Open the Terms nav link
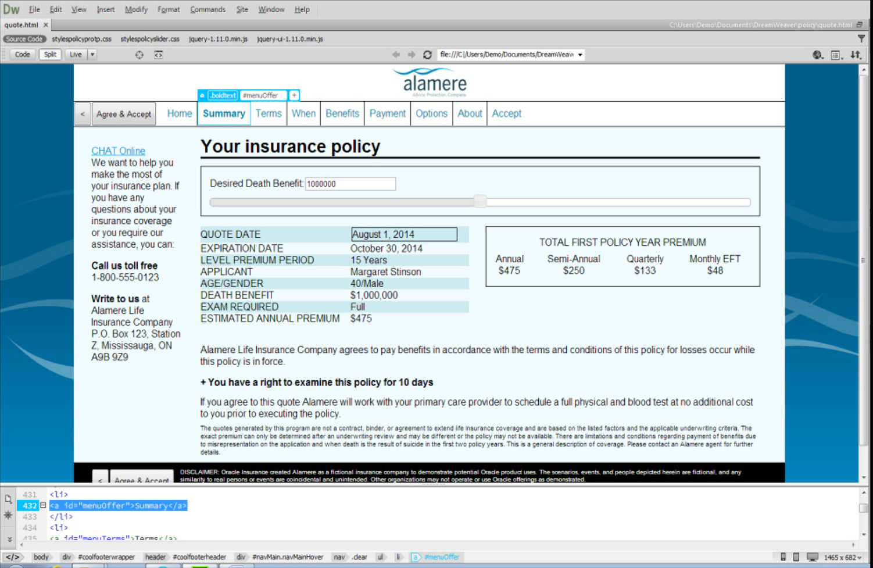Image resolution: width=873 pixels, height=568 pixels. tap(269, 113)
